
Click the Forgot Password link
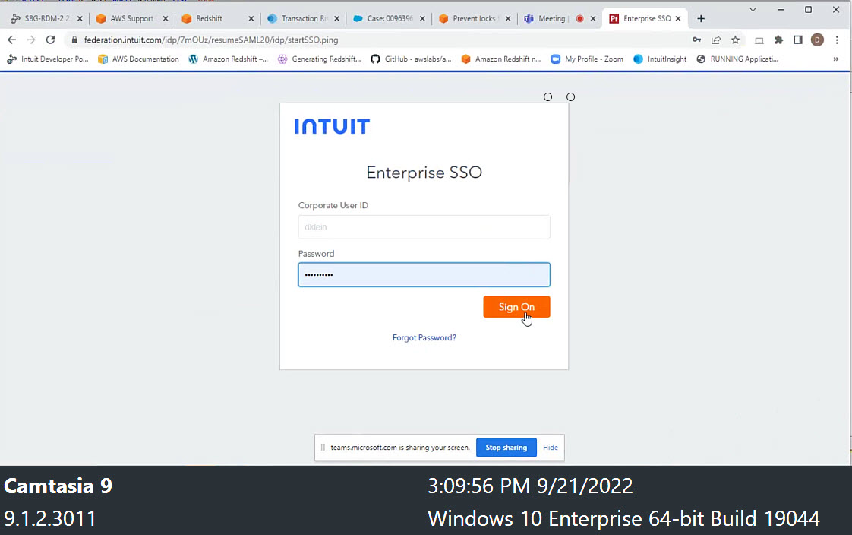tap(424, 337)
